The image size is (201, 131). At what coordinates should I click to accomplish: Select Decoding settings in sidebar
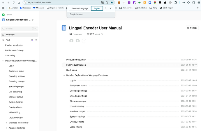point(17,76)
